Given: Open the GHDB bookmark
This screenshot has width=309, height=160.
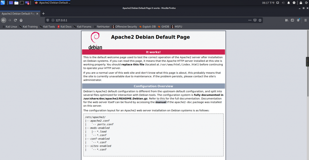Looking at the screenshot, I should (163, 27).
